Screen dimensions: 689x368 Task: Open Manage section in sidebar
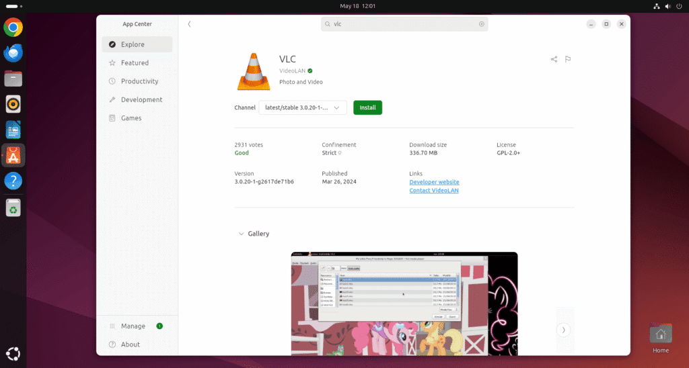[137, 326]
